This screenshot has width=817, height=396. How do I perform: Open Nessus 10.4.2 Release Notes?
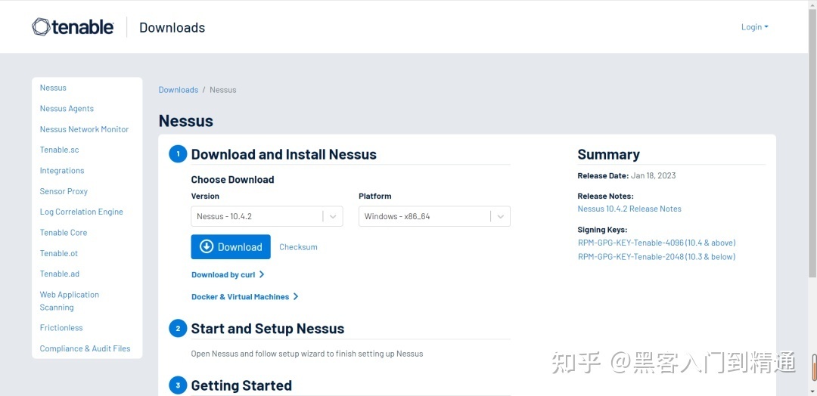coord(629,209)
